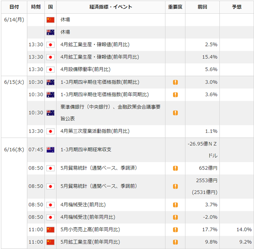Click the Australia flag in the second 休場 row
This screenshot has width=254, height=249.
click(50, 32)
